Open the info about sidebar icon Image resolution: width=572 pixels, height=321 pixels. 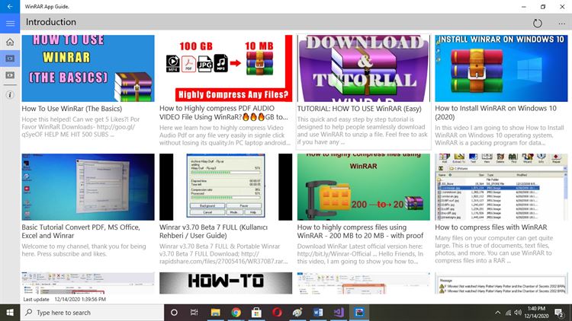click(x=10, y=95)
